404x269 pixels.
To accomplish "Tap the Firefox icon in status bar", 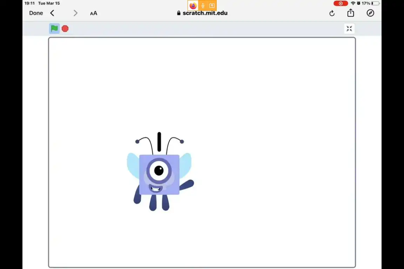I will click(193, 5).
